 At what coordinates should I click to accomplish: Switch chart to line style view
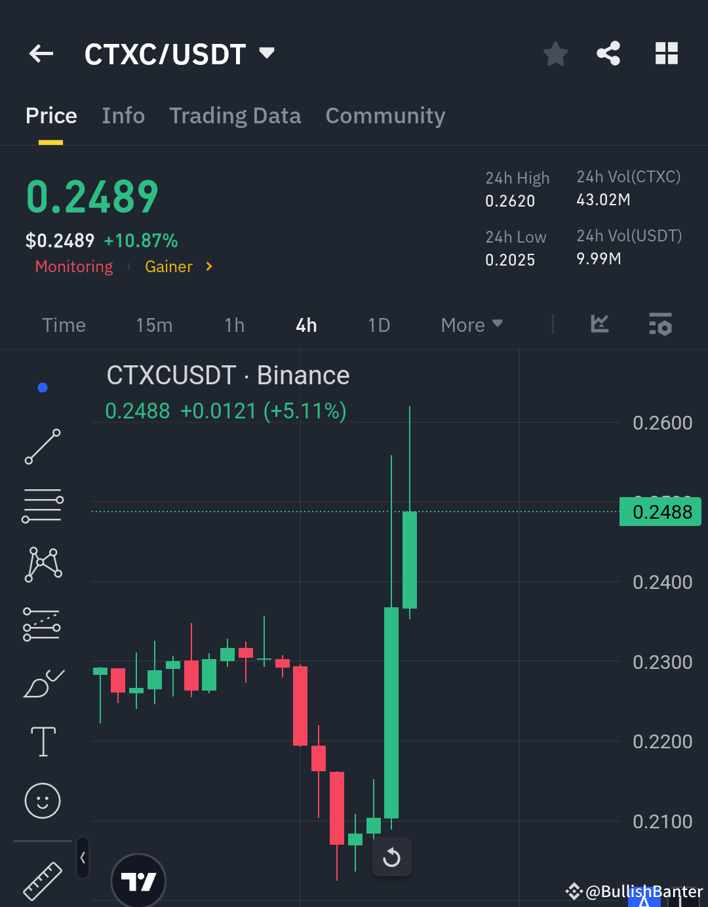tap(599, 325)
